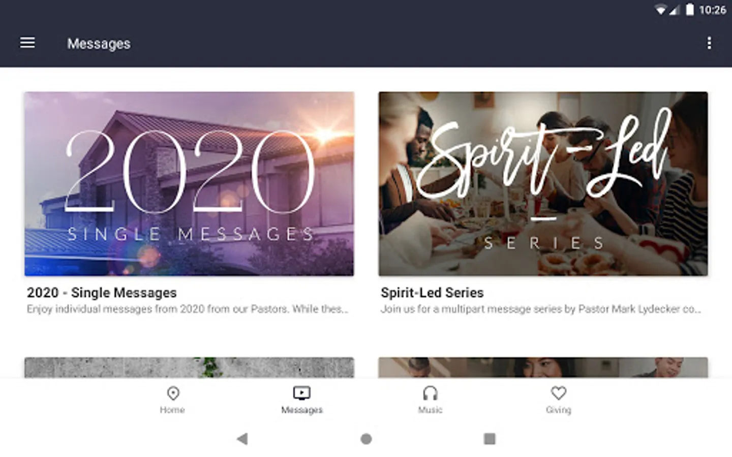Tap the Android home circle button
This screenshot has height=457, width=732.
(x=366, y=439)
